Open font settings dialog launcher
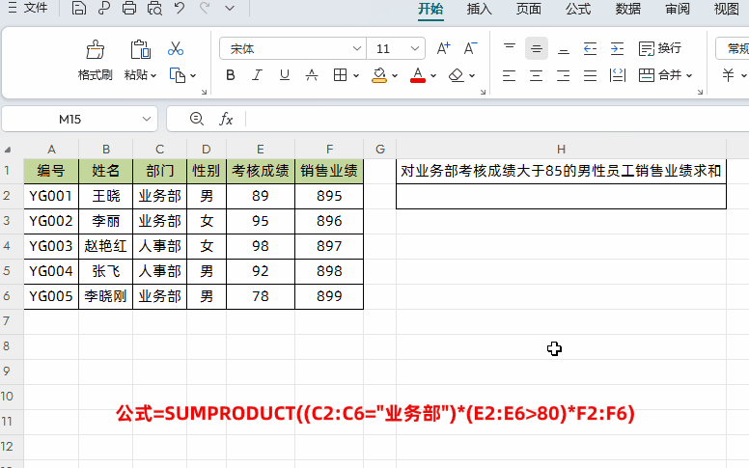749x468 pixels. coord(483,92)
